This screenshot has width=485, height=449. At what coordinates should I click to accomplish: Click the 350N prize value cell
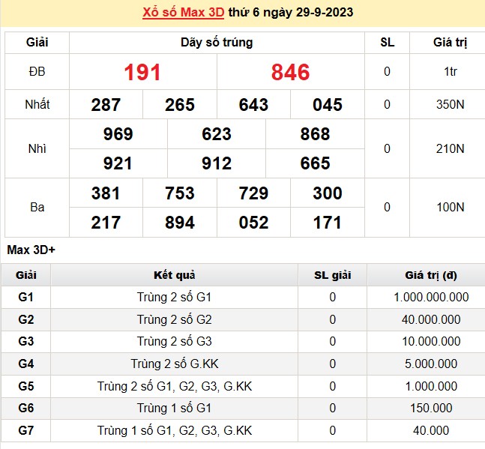click(450, 105)
